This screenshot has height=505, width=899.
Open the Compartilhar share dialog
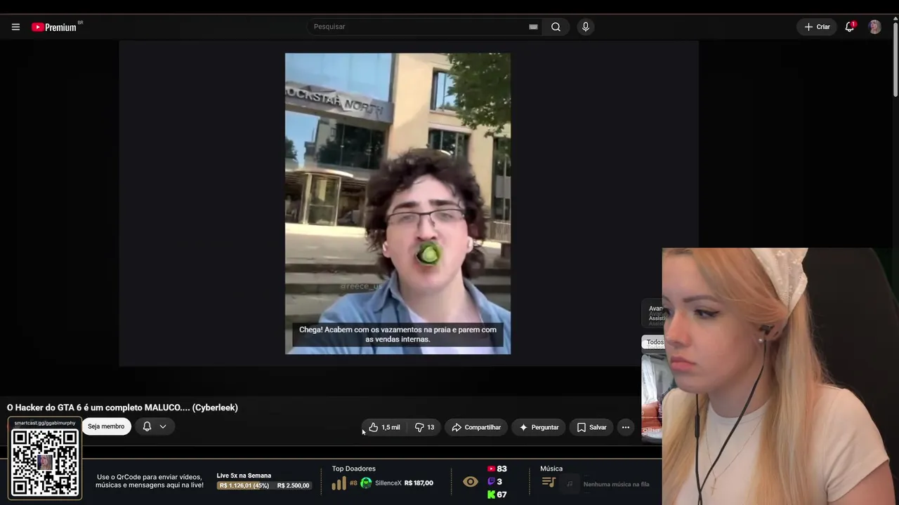pos(476,427)
